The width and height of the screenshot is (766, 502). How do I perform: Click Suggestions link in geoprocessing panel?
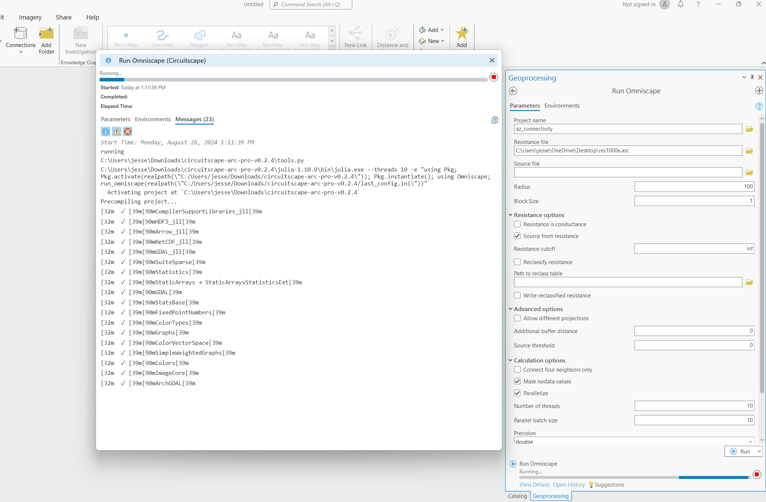click(x=609, y=485)
